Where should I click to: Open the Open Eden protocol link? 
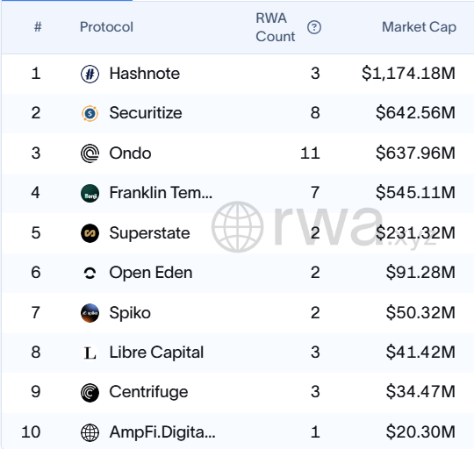click(x=151, y=273)
